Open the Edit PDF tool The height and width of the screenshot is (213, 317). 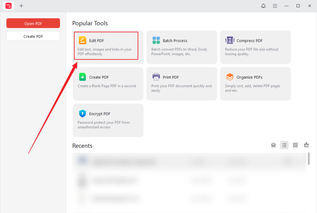click(x=106, y=46)
